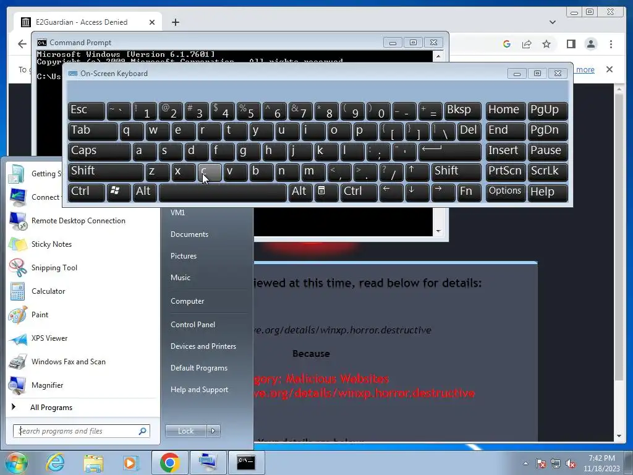Click Bksp key on On-Screen Keyboard
Image resolution: width=633 pixels, height=475 pixels.
(x=462, y=111)
